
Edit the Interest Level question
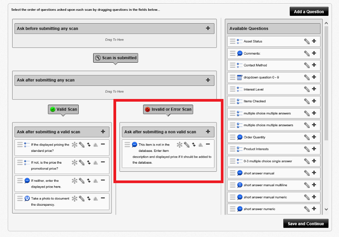point(307,89)
